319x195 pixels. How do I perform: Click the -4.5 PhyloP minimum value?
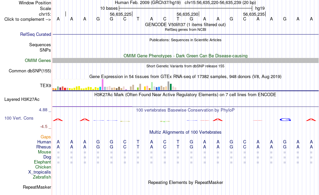coord(44,127)
